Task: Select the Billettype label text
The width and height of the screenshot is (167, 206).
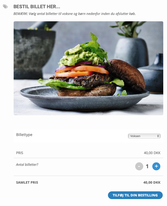Action: coord(24,135)
